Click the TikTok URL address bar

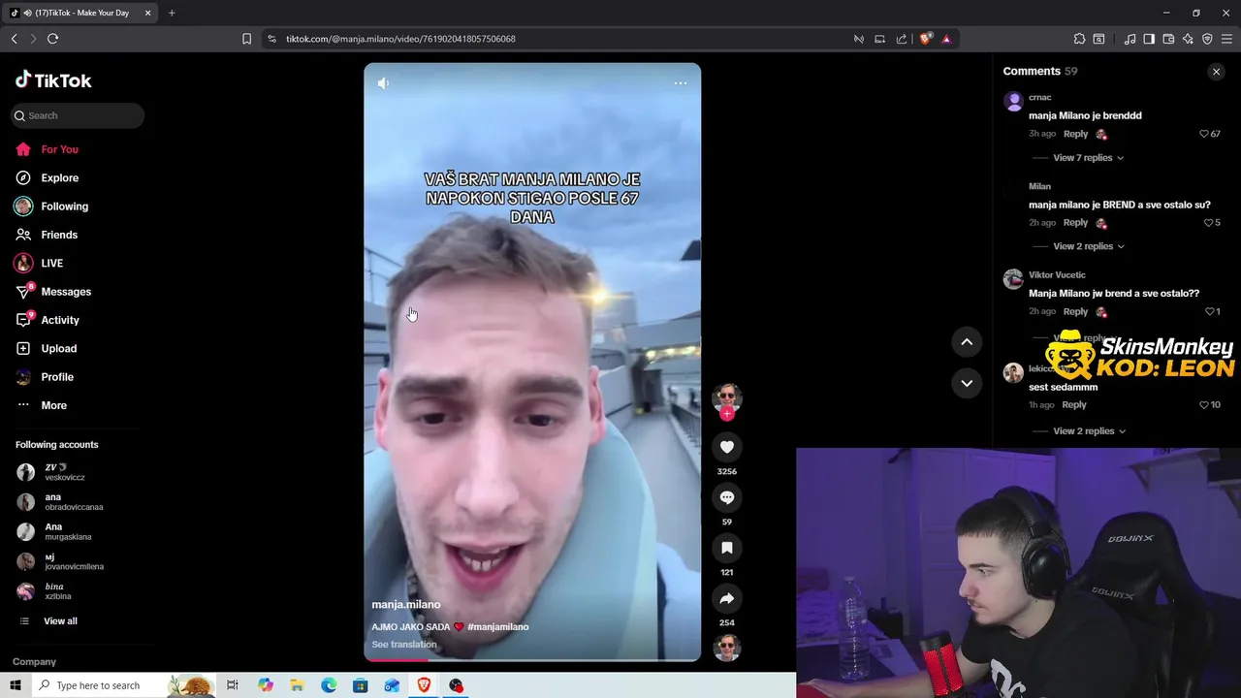pyautogui.click(x=400, y=39)
